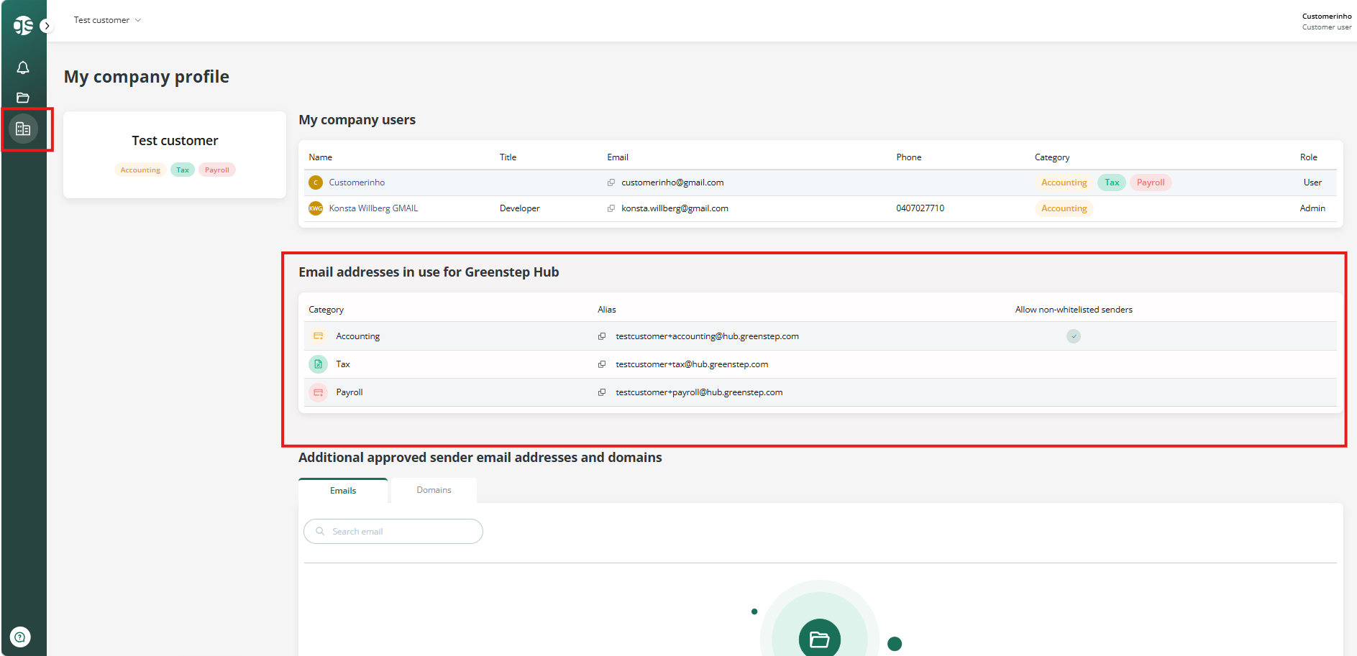1357x656 pixels.
Task: Click the Admin role cell
Action: coord(1312,208)
